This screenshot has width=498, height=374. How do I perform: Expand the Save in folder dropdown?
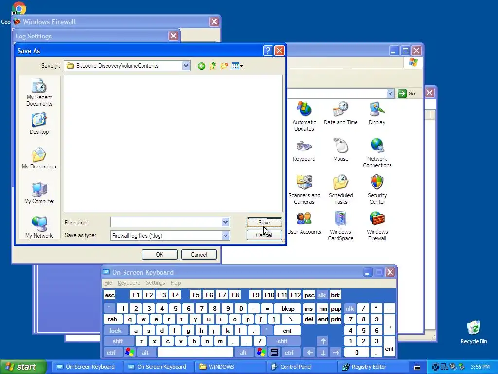point(186,66)
